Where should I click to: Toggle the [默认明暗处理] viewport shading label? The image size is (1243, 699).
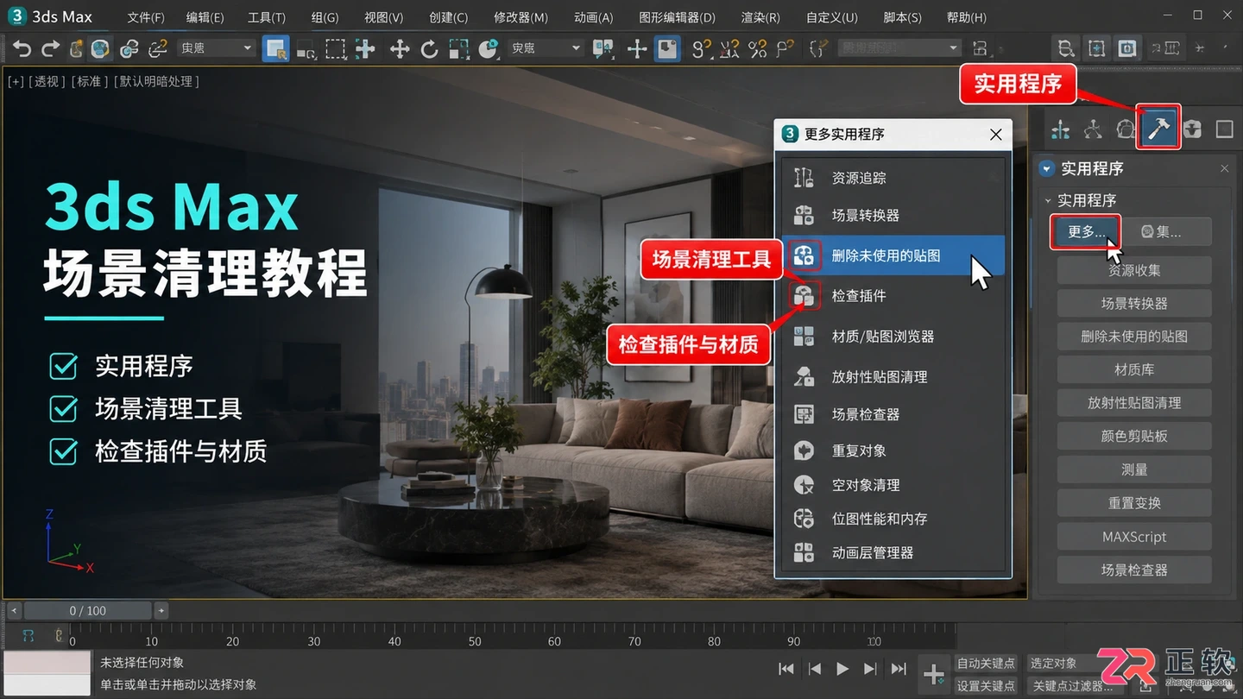click(x=156, y=81)
